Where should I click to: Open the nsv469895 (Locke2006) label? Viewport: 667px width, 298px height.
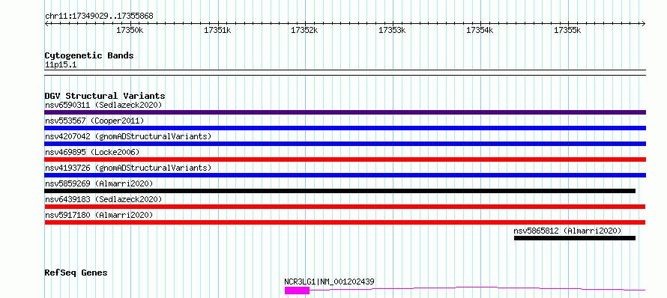coord(92,152)
